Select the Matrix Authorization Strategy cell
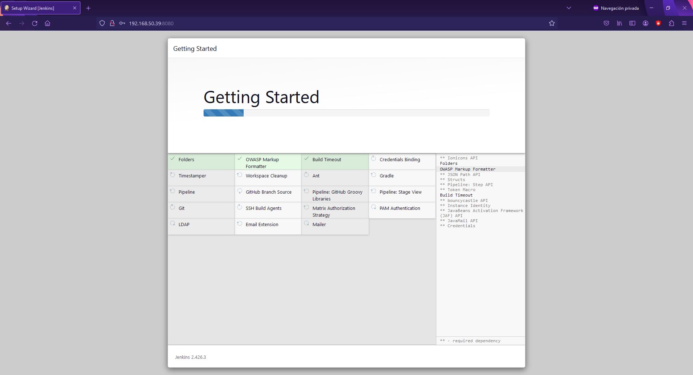 pyautogui.click(x=335, y=210)
